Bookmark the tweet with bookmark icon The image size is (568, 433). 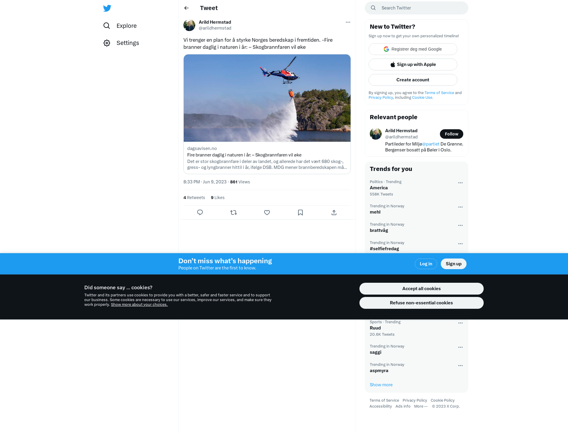coord(300,212)
